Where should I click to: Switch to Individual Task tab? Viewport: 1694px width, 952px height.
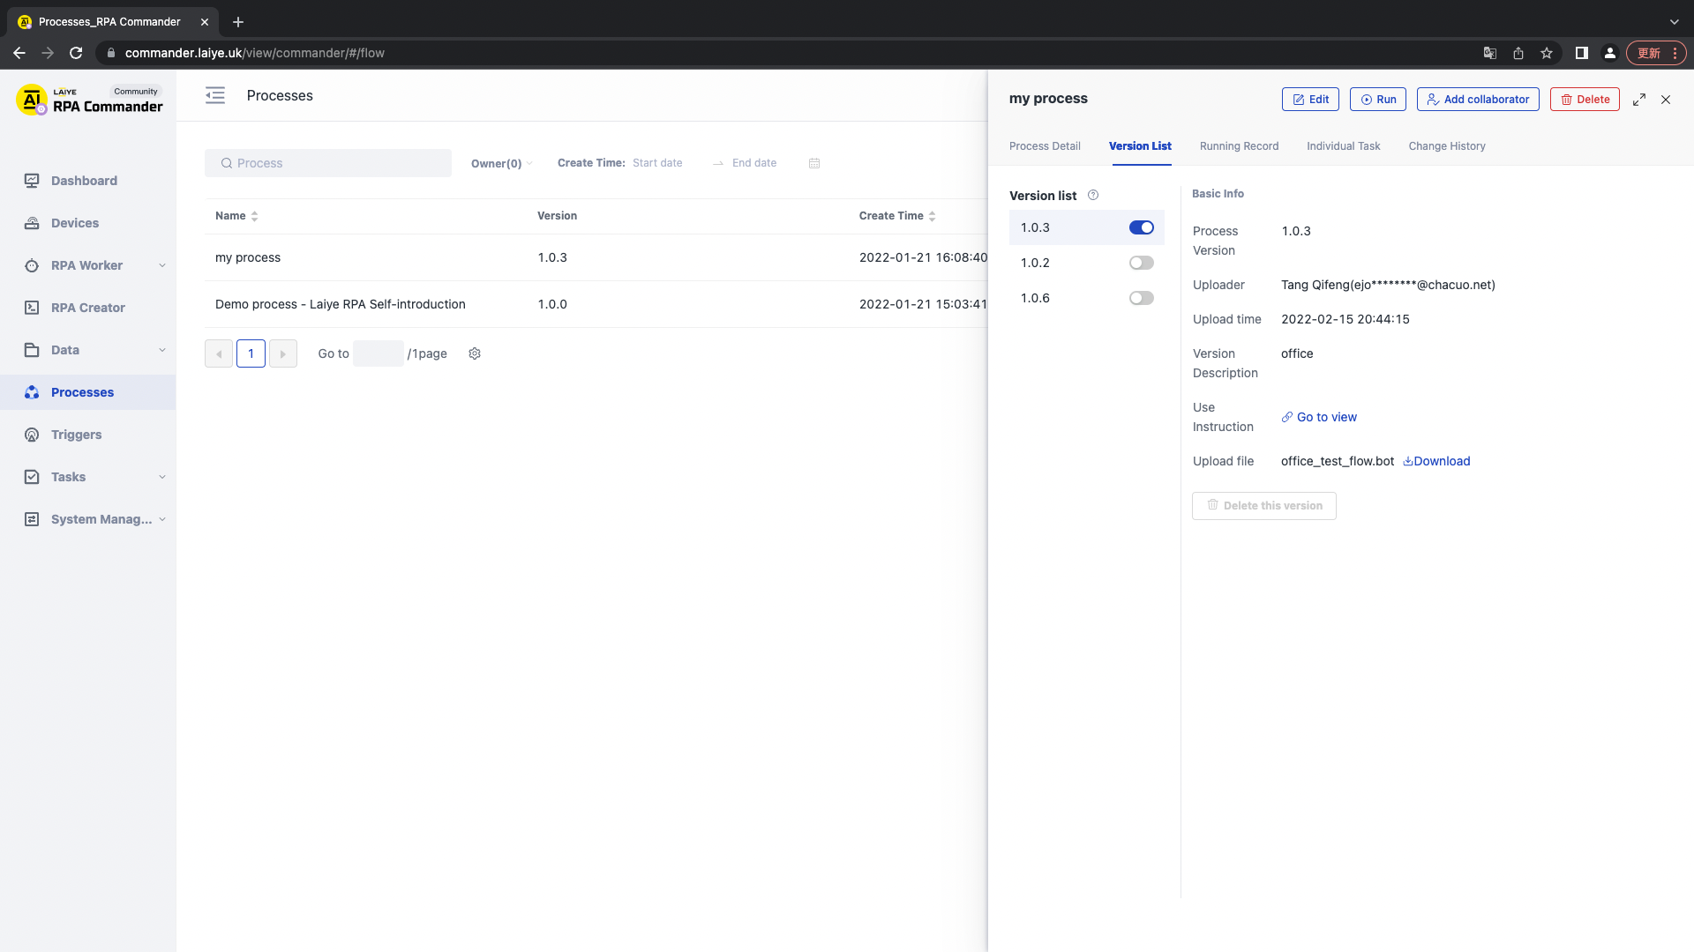click(1343, 146)
